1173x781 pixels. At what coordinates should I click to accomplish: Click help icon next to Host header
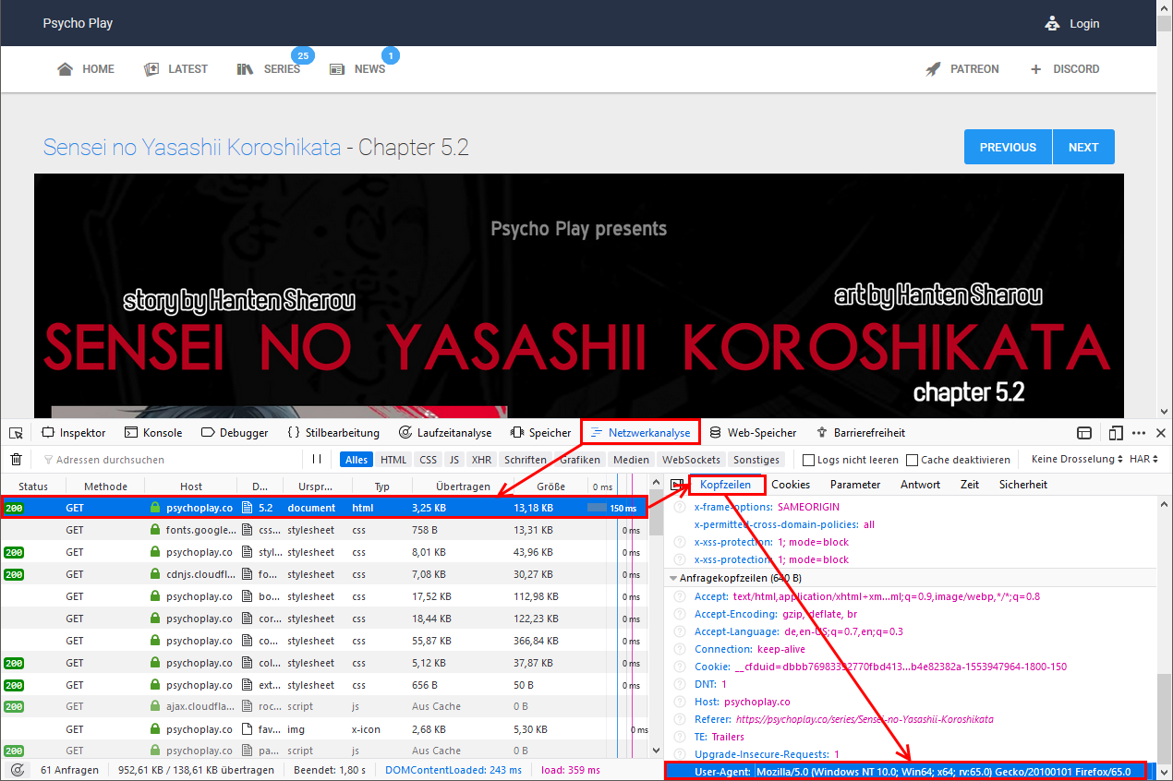click(680, 702)
